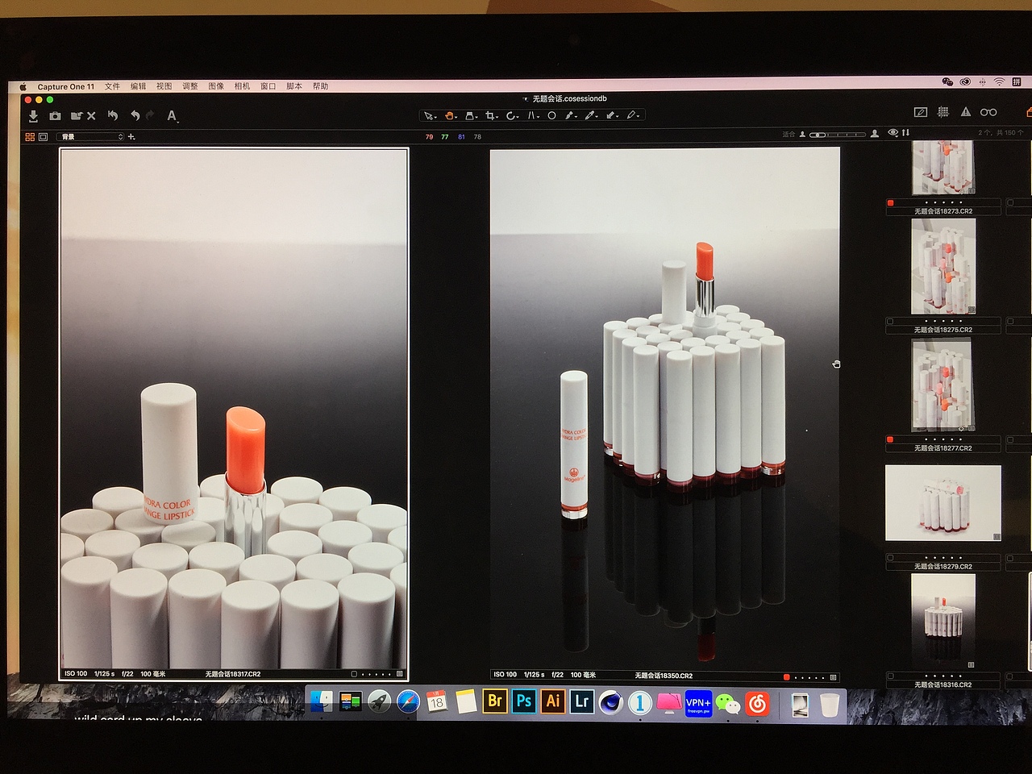This screenshot has width=1032, height=774.
Task: Click the Redo arrow icon
Action: [x=149, y=116]
